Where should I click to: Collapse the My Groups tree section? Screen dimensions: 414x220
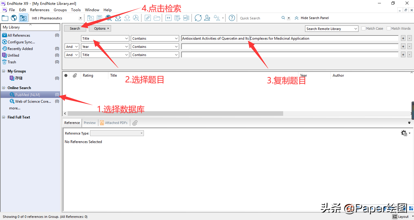[4, 71]
